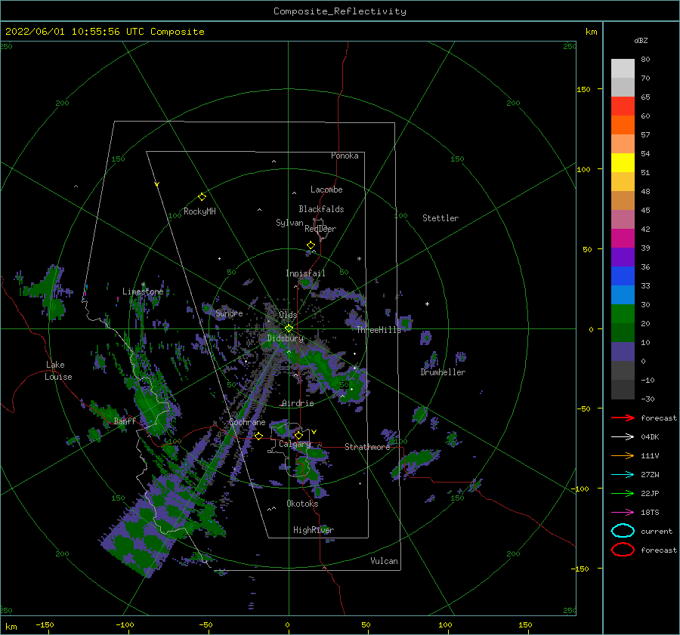680x635 pixels.
Task: Click the Lake Louise label
Action: 58,371
